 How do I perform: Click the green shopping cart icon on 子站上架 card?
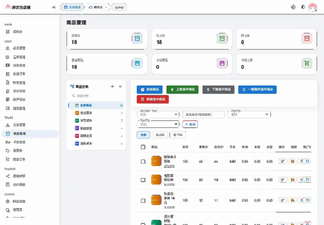click(307, 63)
